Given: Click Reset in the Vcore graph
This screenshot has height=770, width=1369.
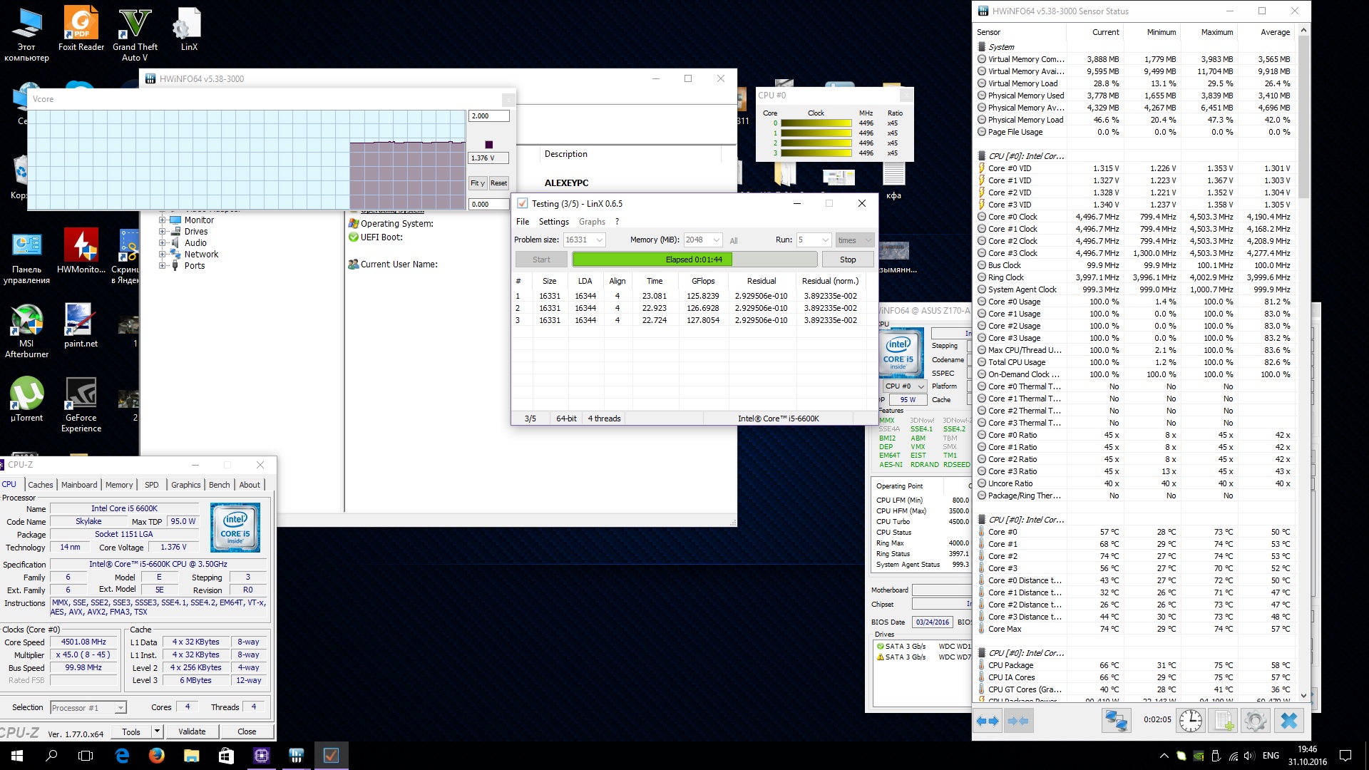Looking at the screenshot, I should 498,183.
